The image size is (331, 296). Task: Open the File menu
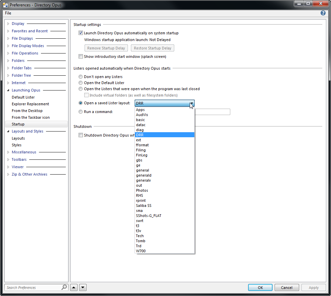point(8,13)
